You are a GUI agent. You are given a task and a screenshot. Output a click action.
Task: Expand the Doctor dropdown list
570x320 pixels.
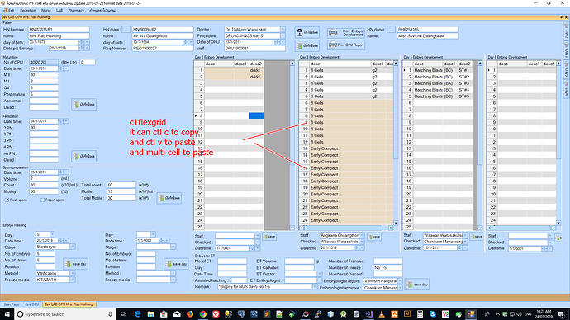283,30
